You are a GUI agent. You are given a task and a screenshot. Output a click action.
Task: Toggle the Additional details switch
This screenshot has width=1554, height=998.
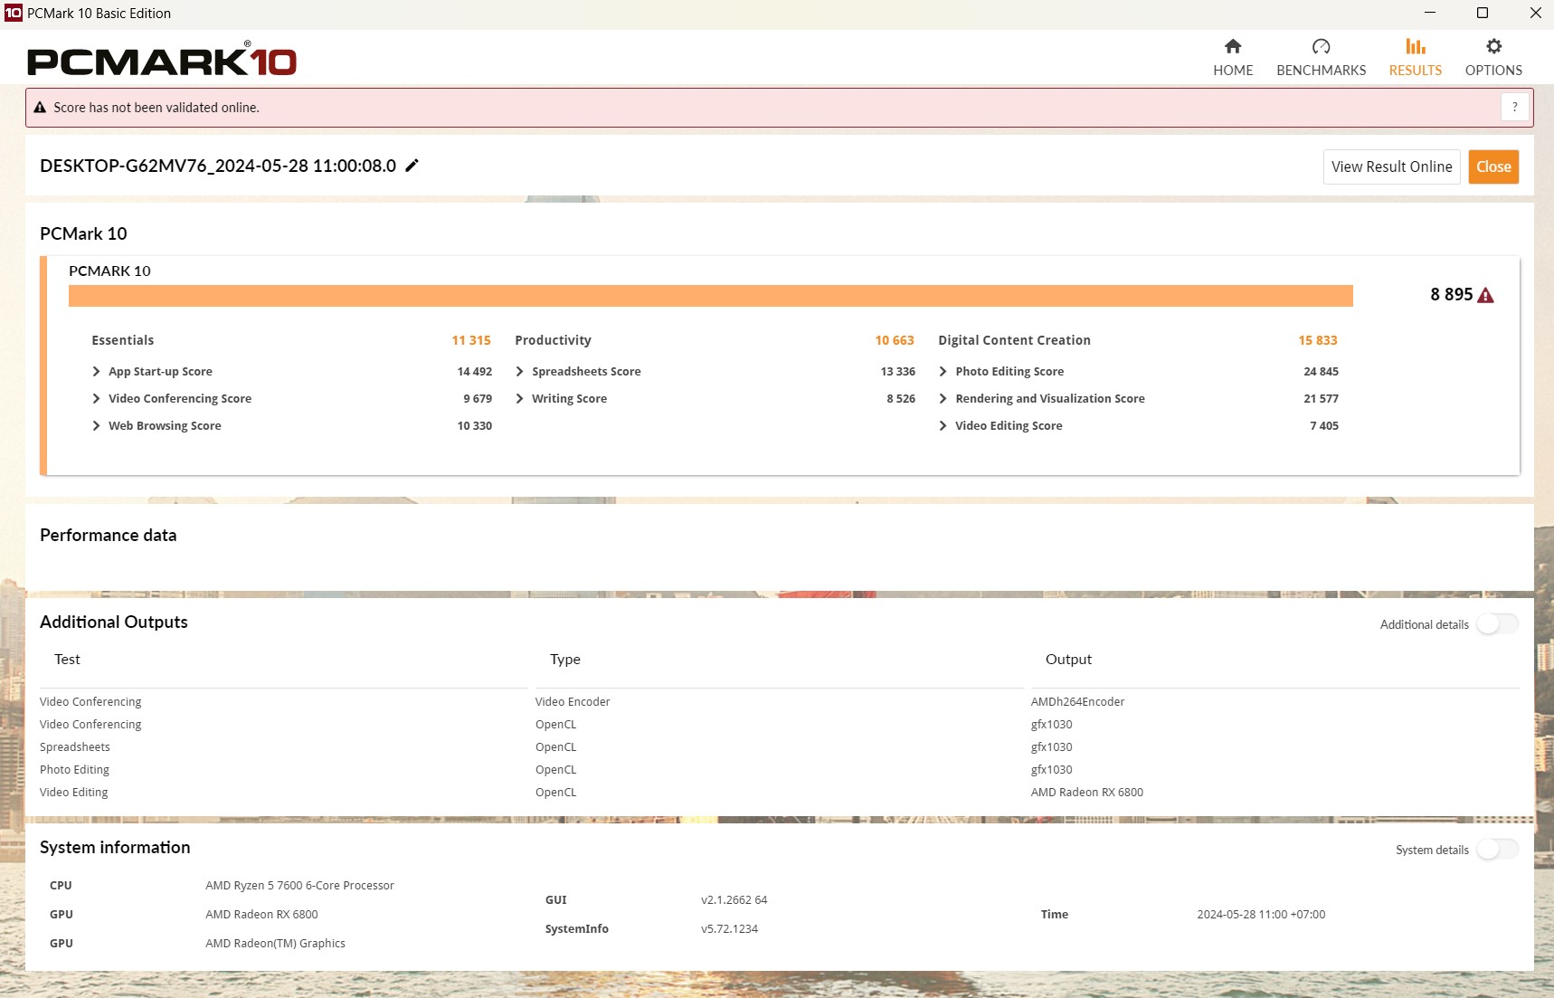1497,624
